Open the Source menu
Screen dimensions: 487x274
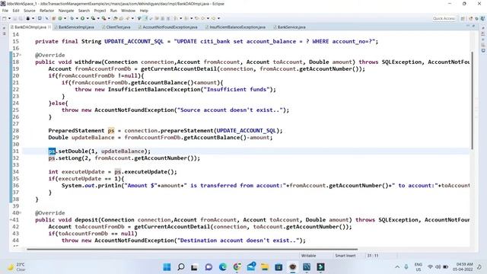point(30,11)
